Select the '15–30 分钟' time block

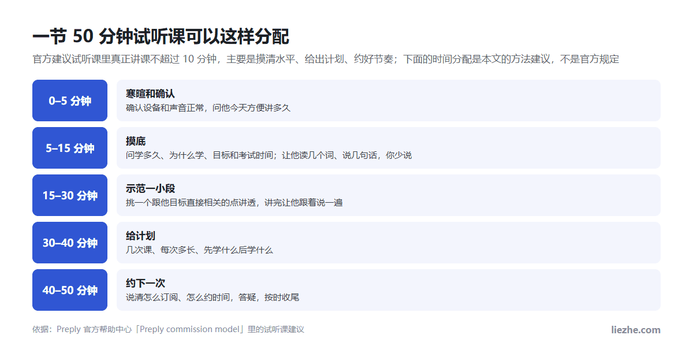70,195
